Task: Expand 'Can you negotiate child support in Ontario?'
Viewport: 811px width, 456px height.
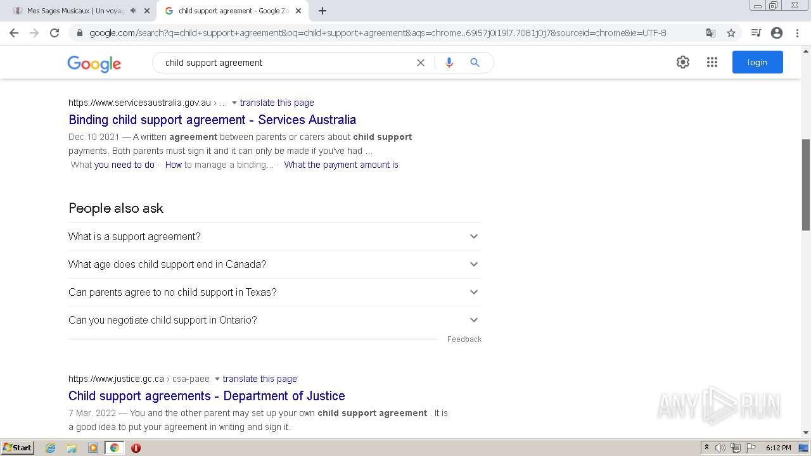Action: coord(274,320)
